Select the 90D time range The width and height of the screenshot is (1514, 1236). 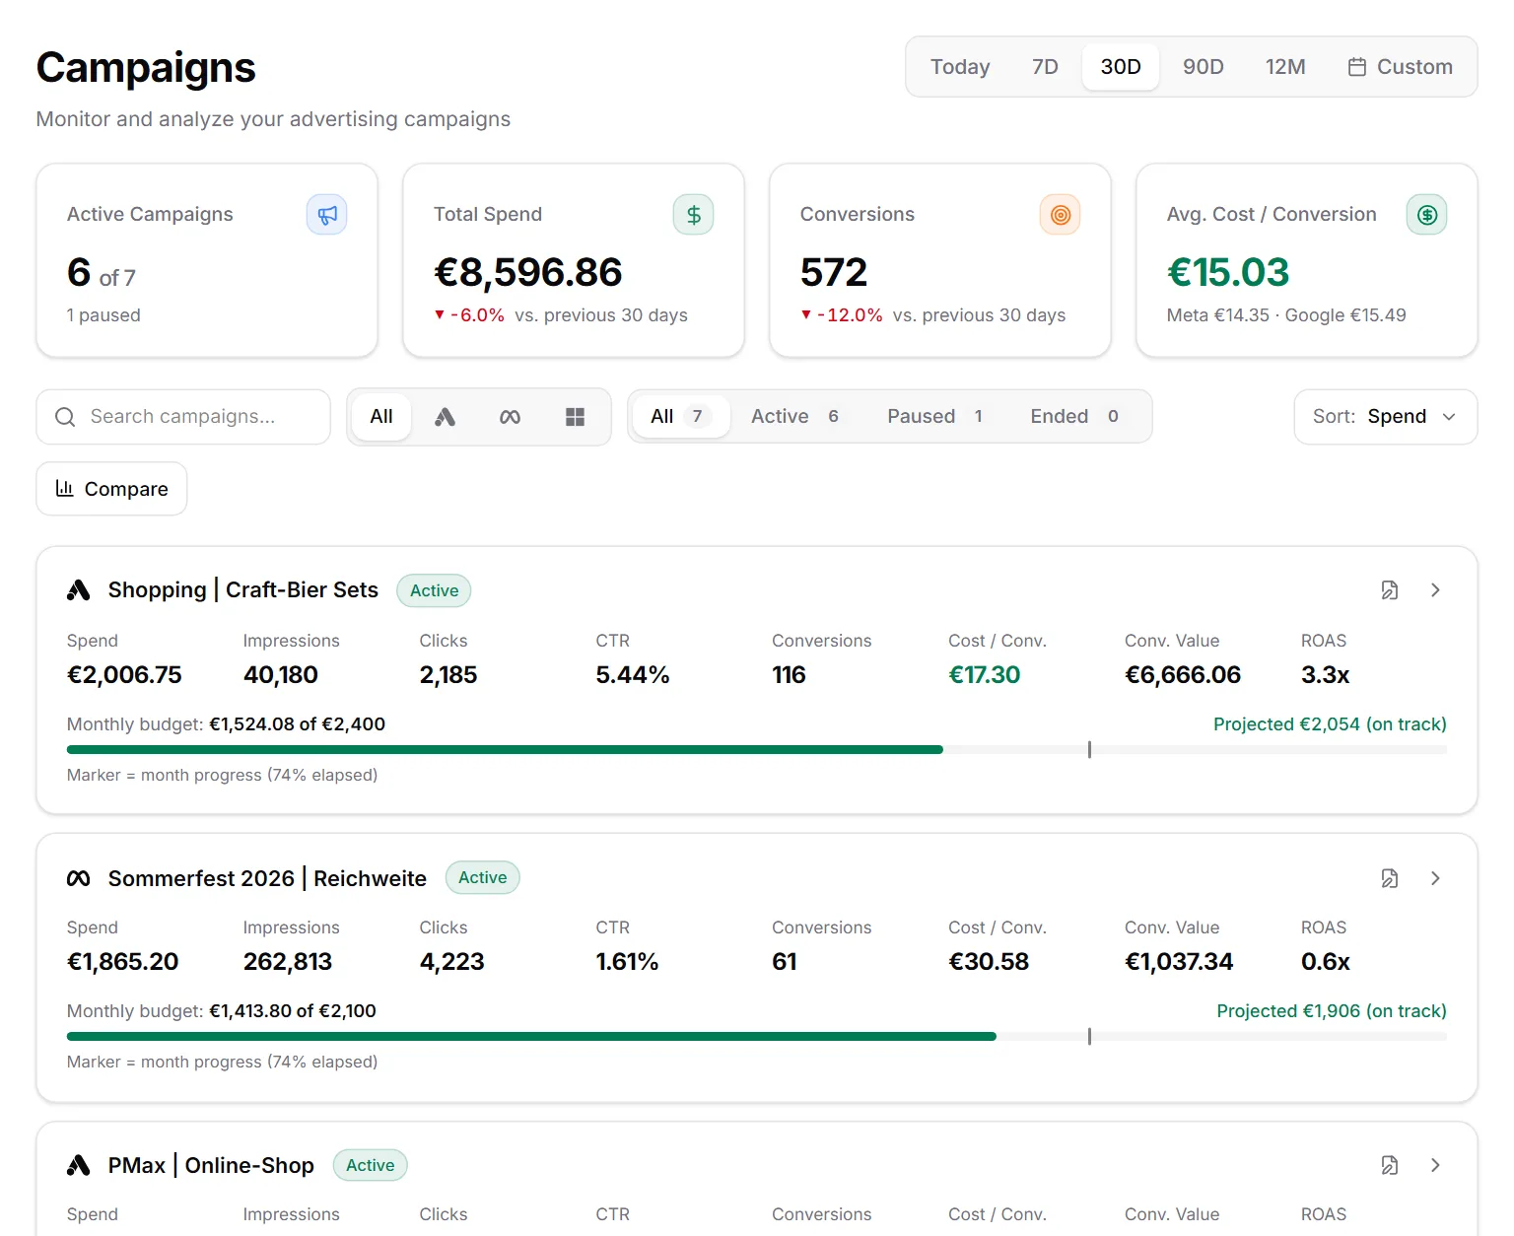point(1204,67)
